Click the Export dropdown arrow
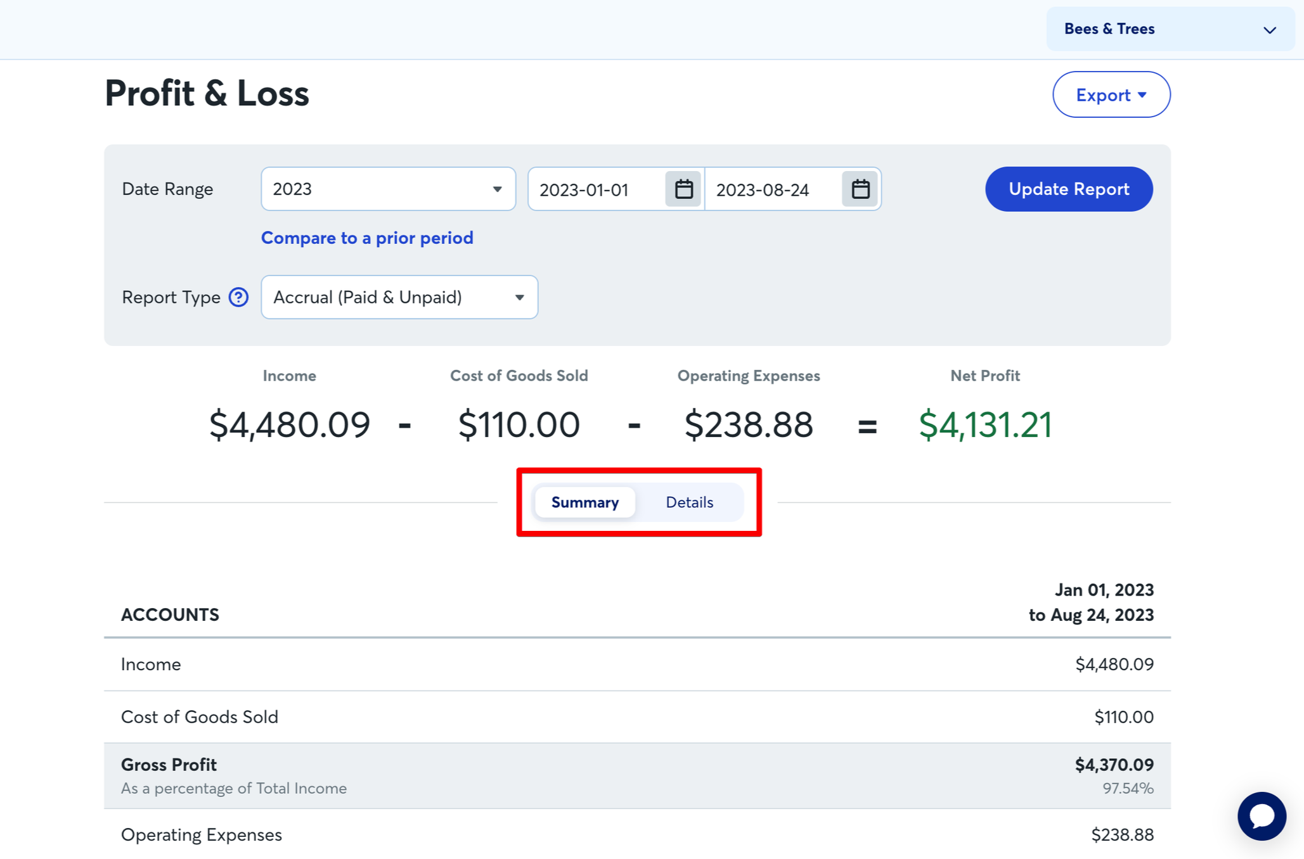Viewport: 1304px width, 859px height. 1143,95
